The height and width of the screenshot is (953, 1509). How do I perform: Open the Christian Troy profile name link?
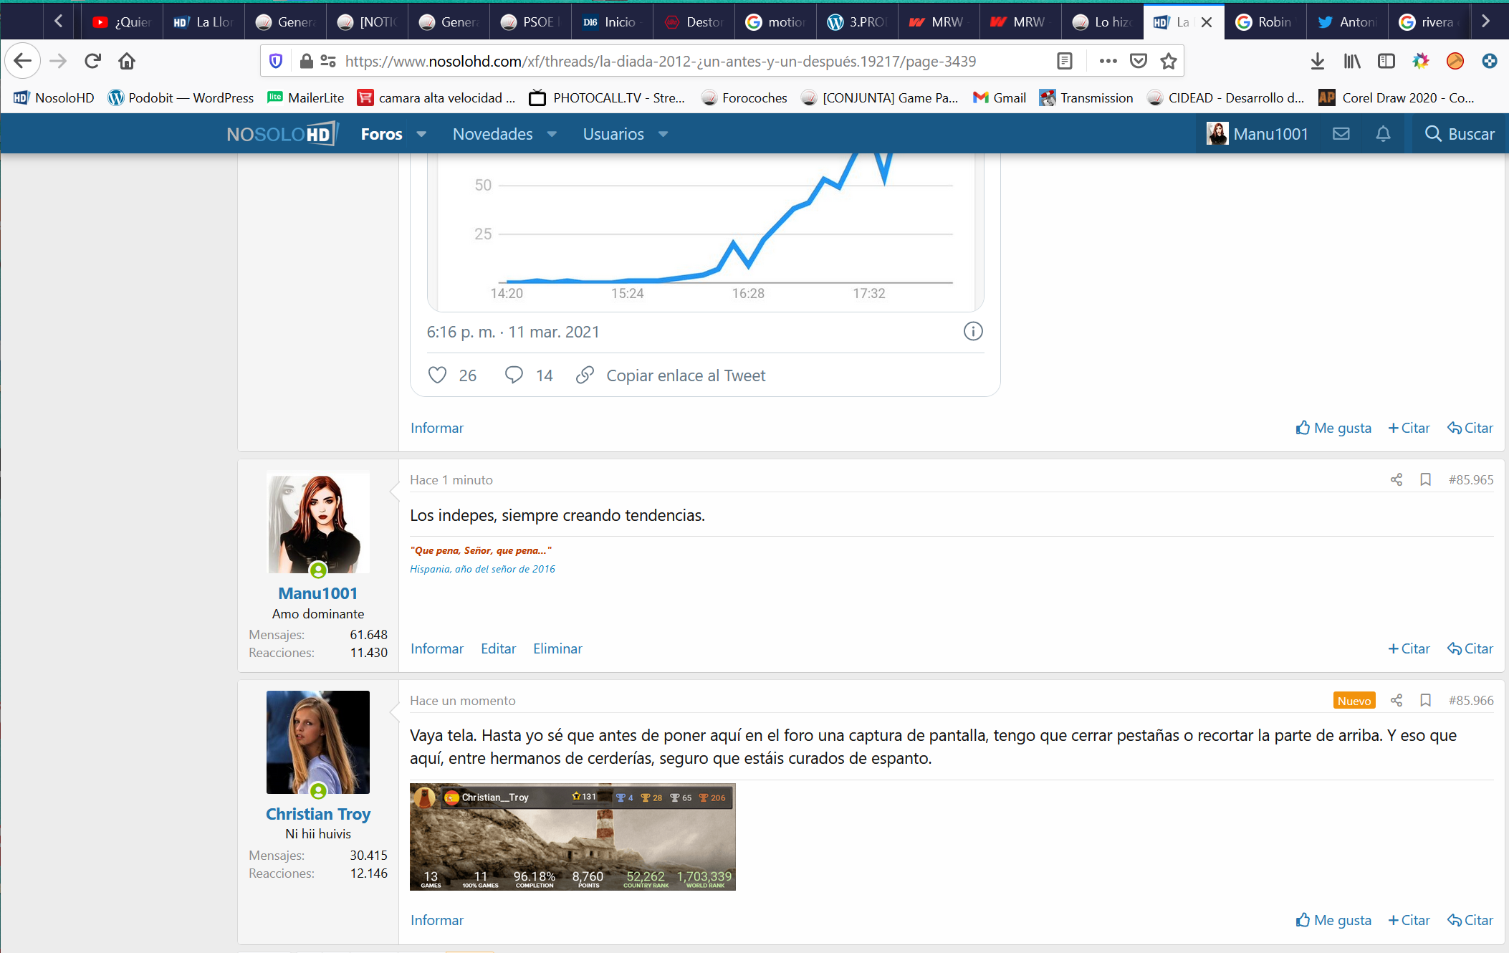pyautogui.click(x=317, y=814)
